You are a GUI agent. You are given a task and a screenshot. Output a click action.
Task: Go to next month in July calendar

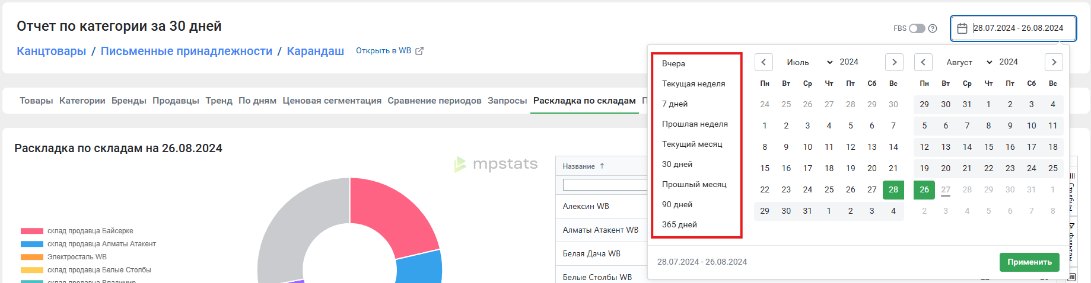pos(894,62)
